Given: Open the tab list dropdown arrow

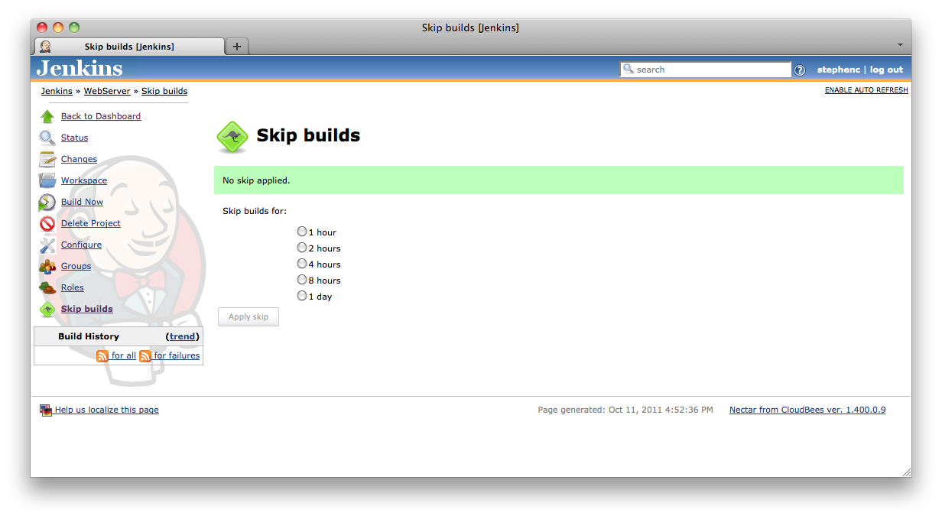Looking at the screenshot, I should [900, 45].
